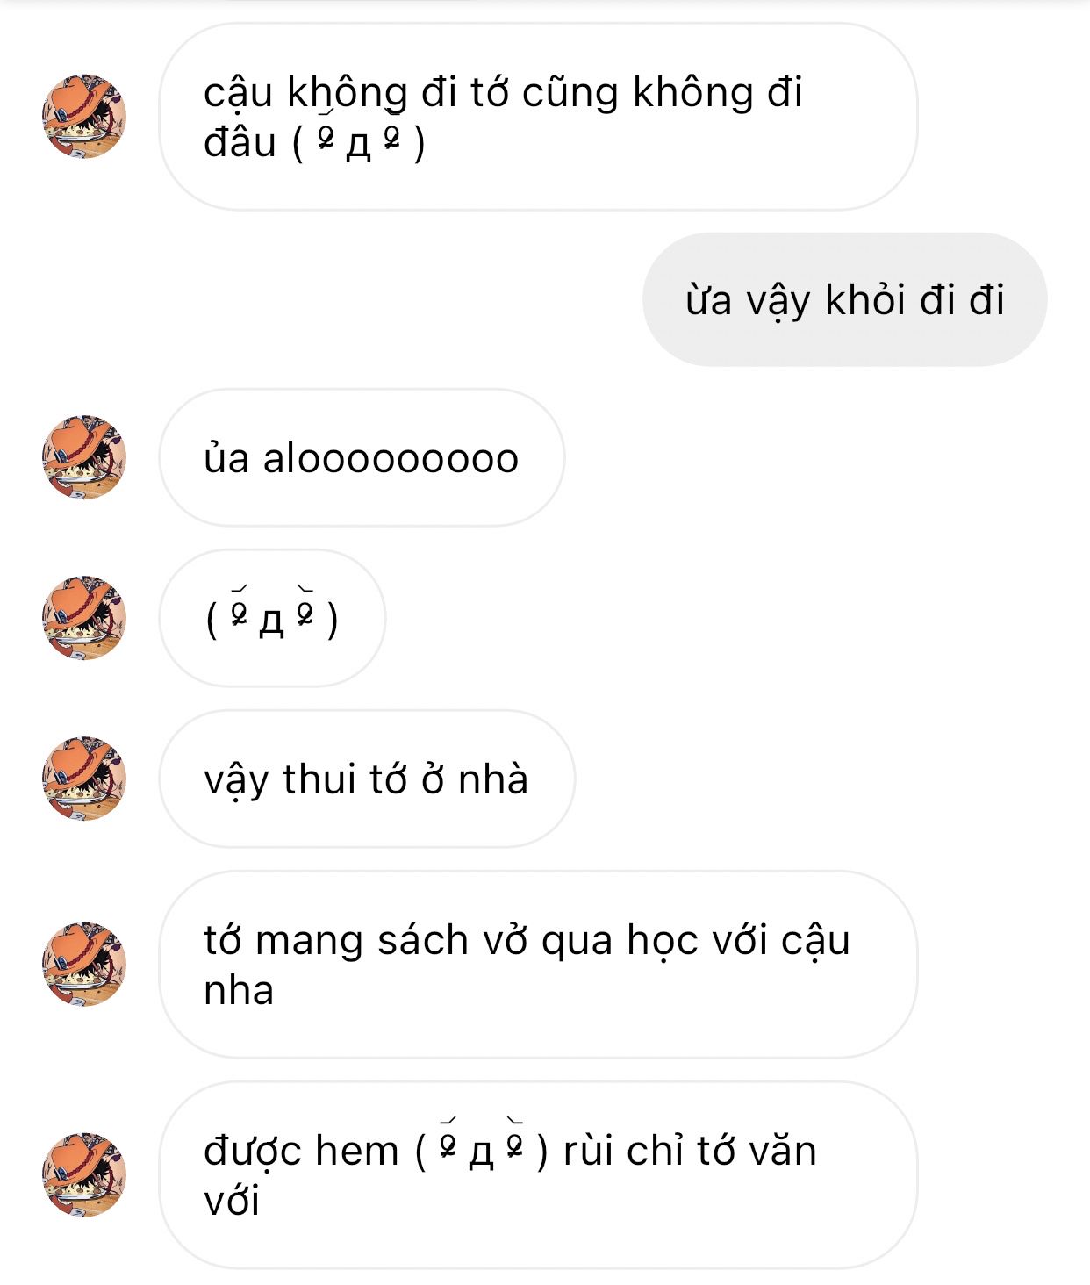Select the 'vậy thui tớ ở nhà' bubble
The image size is (1090, 1285).
coord(367,779)
